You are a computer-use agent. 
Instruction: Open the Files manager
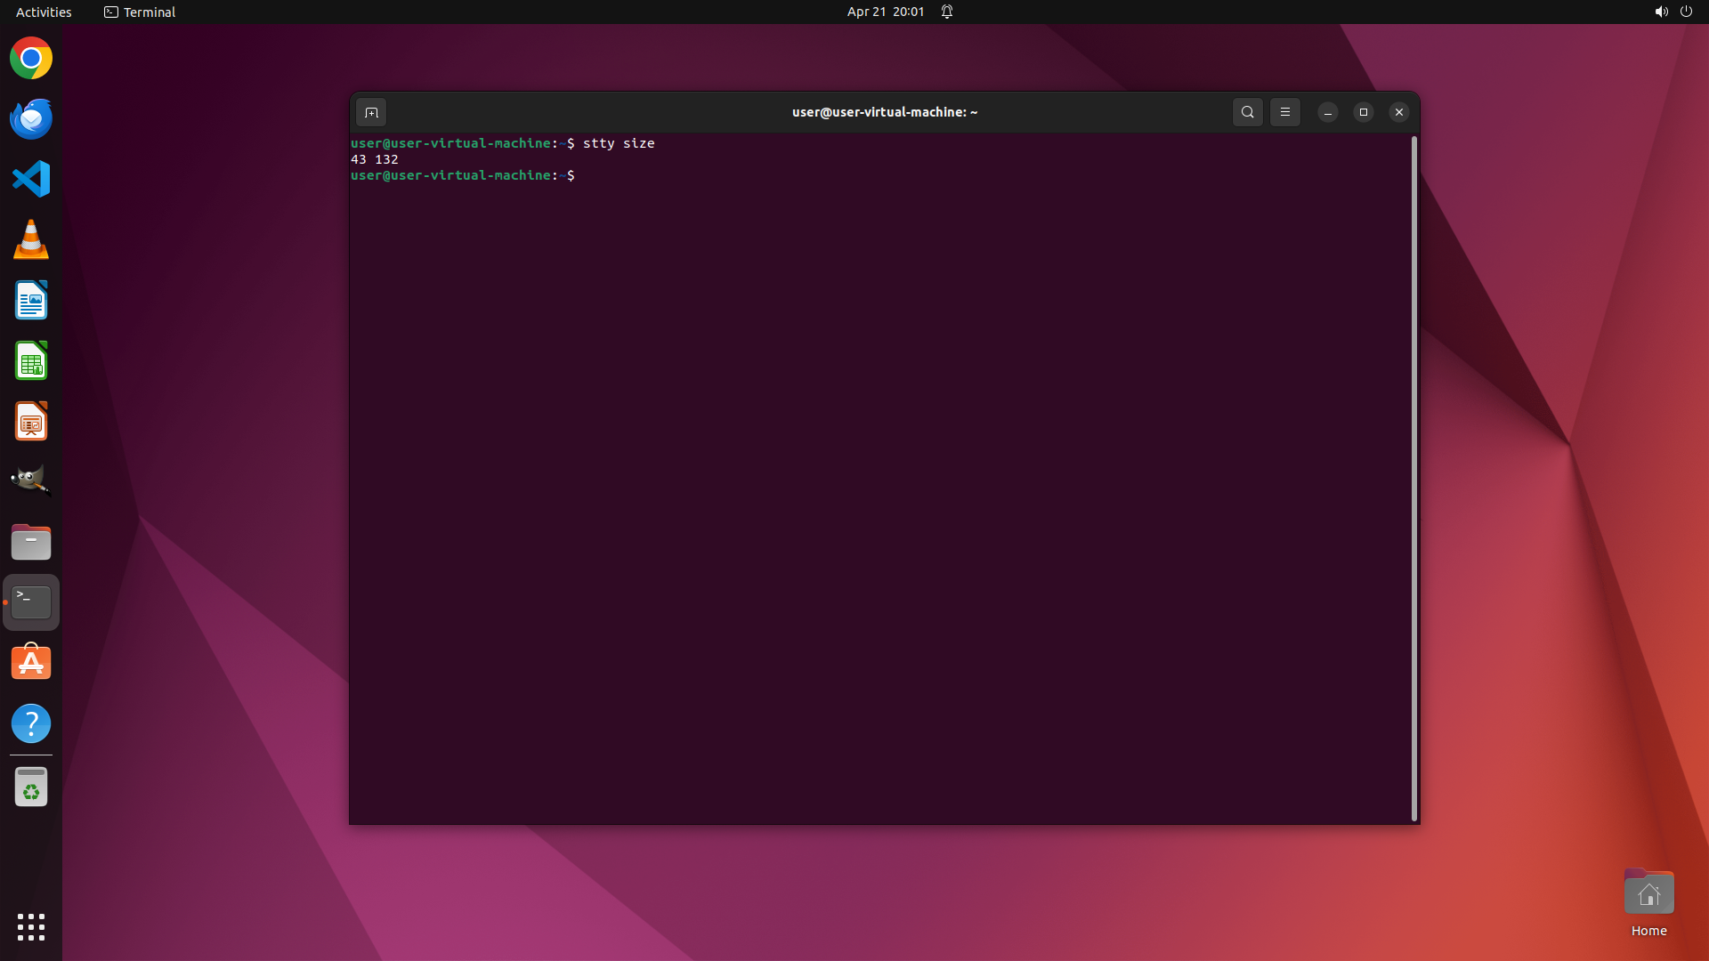click(x=31, y=542)
